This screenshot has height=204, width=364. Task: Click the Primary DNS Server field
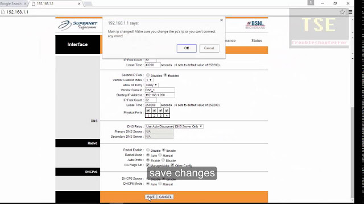[x=159, y=131]
